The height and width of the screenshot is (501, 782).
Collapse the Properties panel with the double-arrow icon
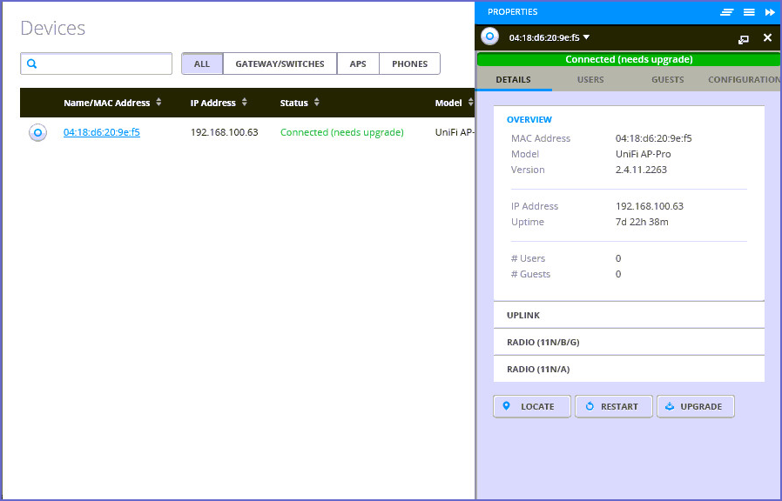point(770,12)
